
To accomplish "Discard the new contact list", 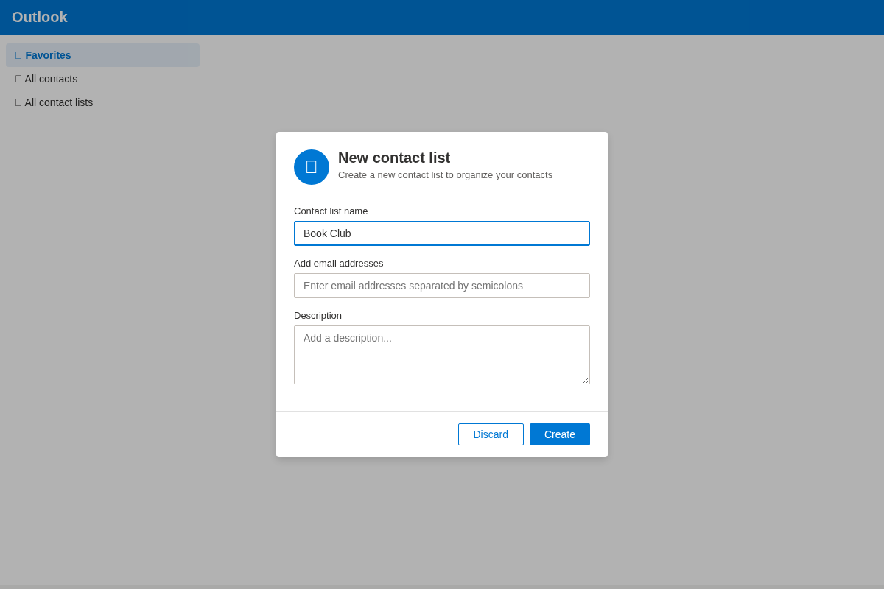I will point(491,434).
